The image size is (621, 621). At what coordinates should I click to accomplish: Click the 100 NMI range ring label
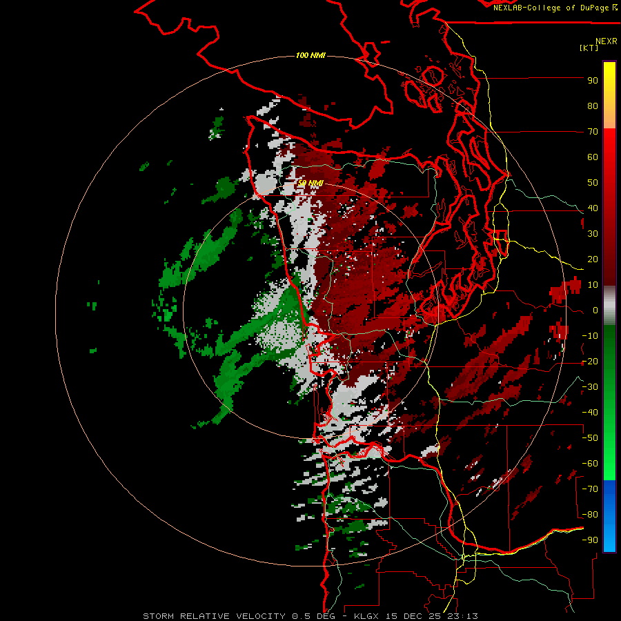pyautogui.click(x=310, y=55)
